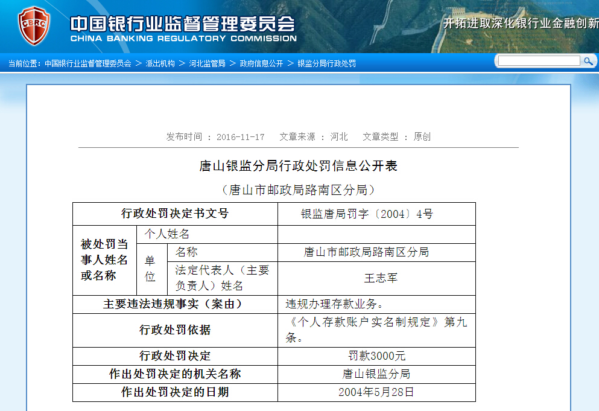Click the 作出处罚决定的机关名称 cell
599x411 pixels.
click(175, 374)
